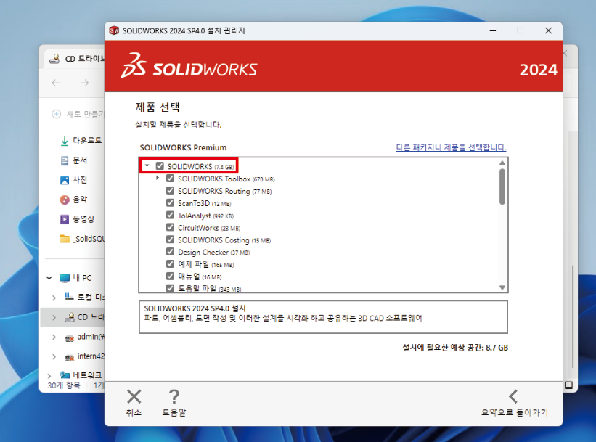Open _SolidSQ folder in Explorer sidebar

pos(82,239)
